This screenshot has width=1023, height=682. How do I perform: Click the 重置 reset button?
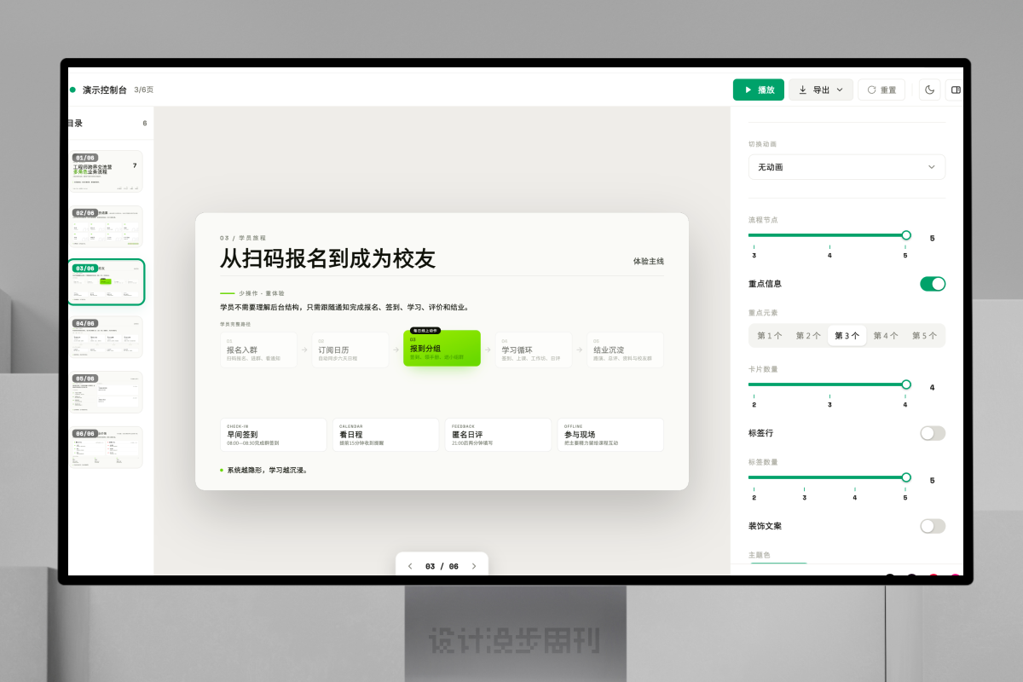881,90
